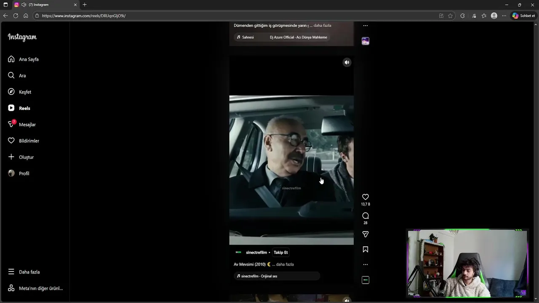Open the audio thumbnail of previous reel
The width and height of the screenshot is (539, 303).
pyautogui.click(x=366, y=41)
